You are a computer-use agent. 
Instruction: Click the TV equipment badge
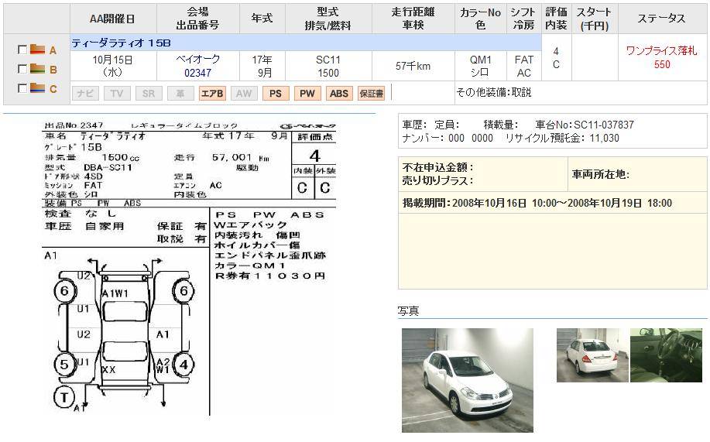(117, 94)
